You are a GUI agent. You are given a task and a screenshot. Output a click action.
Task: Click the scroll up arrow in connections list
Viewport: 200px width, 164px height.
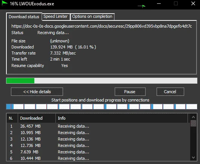(193, 117)
